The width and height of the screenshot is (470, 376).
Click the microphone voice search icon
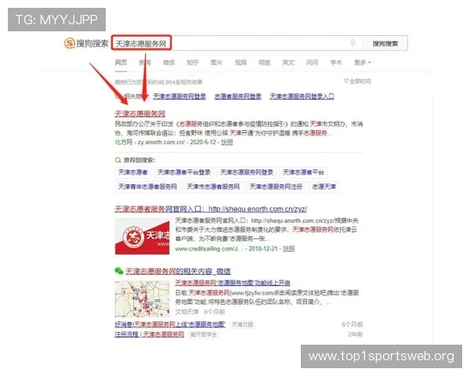[352, 43]
